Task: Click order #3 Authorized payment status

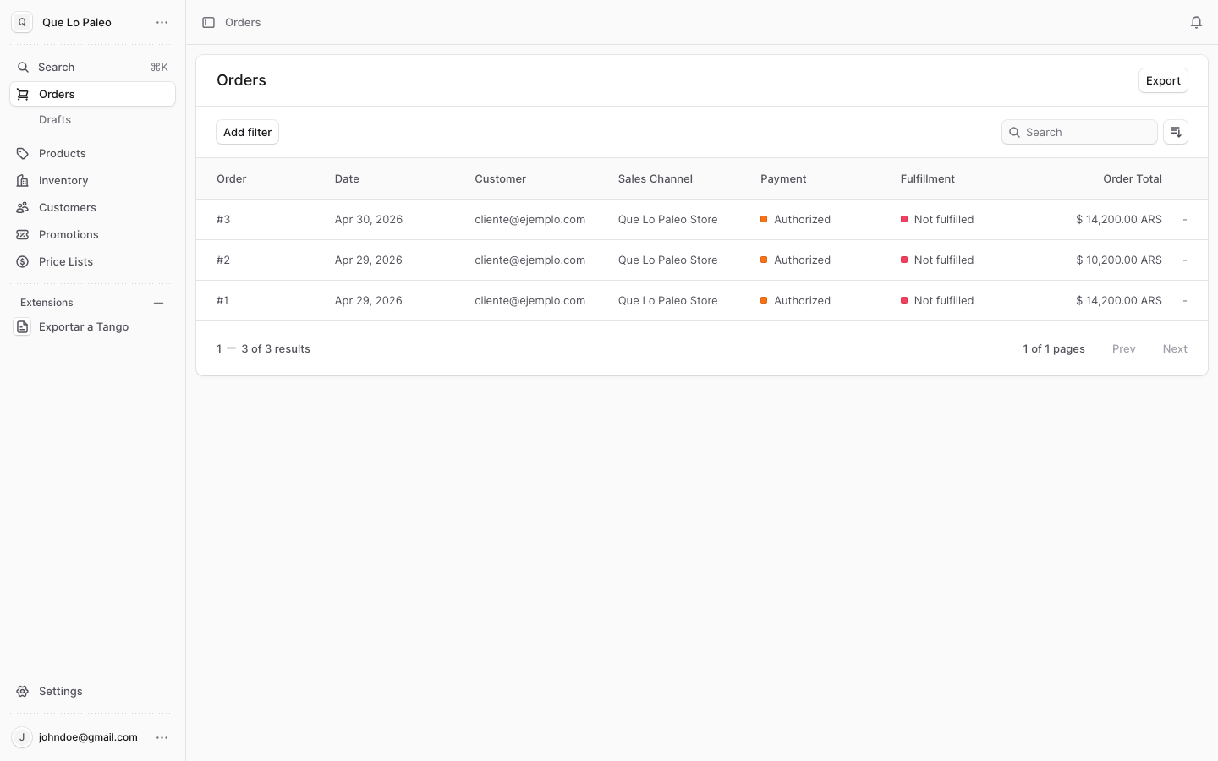Action: point(795,219)
